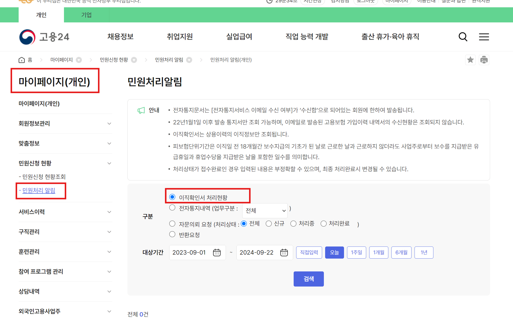Click the 검색 search button
The width and height of the screenshot is (513, 318).
click(309, 279)
